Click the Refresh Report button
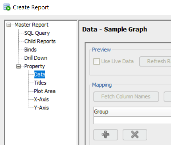The image size is (171, 145). 155,61
